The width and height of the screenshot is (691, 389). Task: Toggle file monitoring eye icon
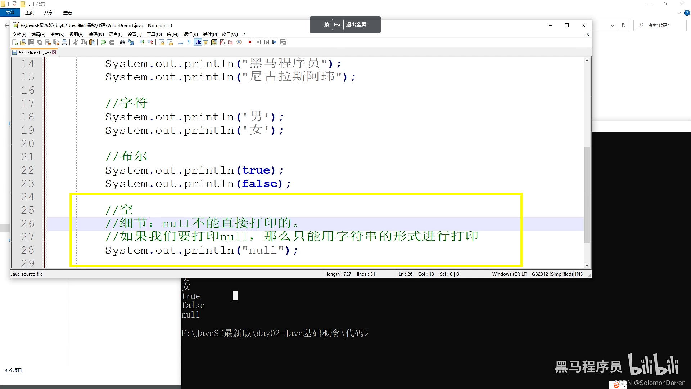point(239,42)
